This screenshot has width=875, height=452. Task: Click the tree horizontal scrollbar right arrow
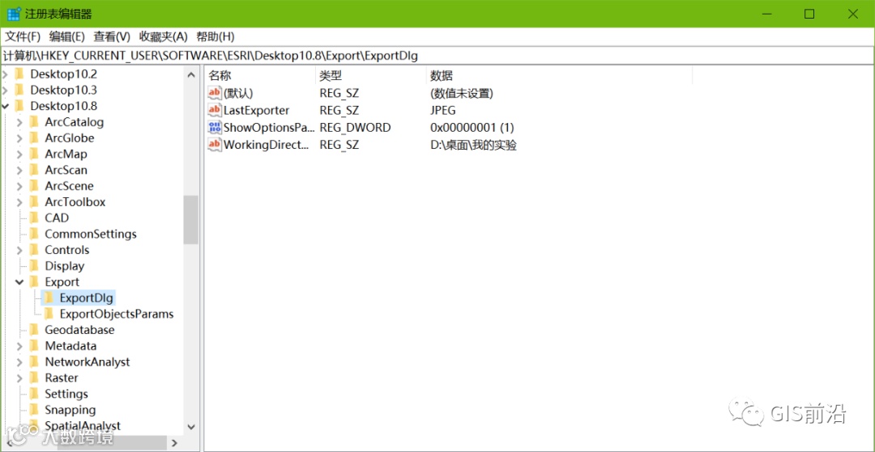(175, 443)
